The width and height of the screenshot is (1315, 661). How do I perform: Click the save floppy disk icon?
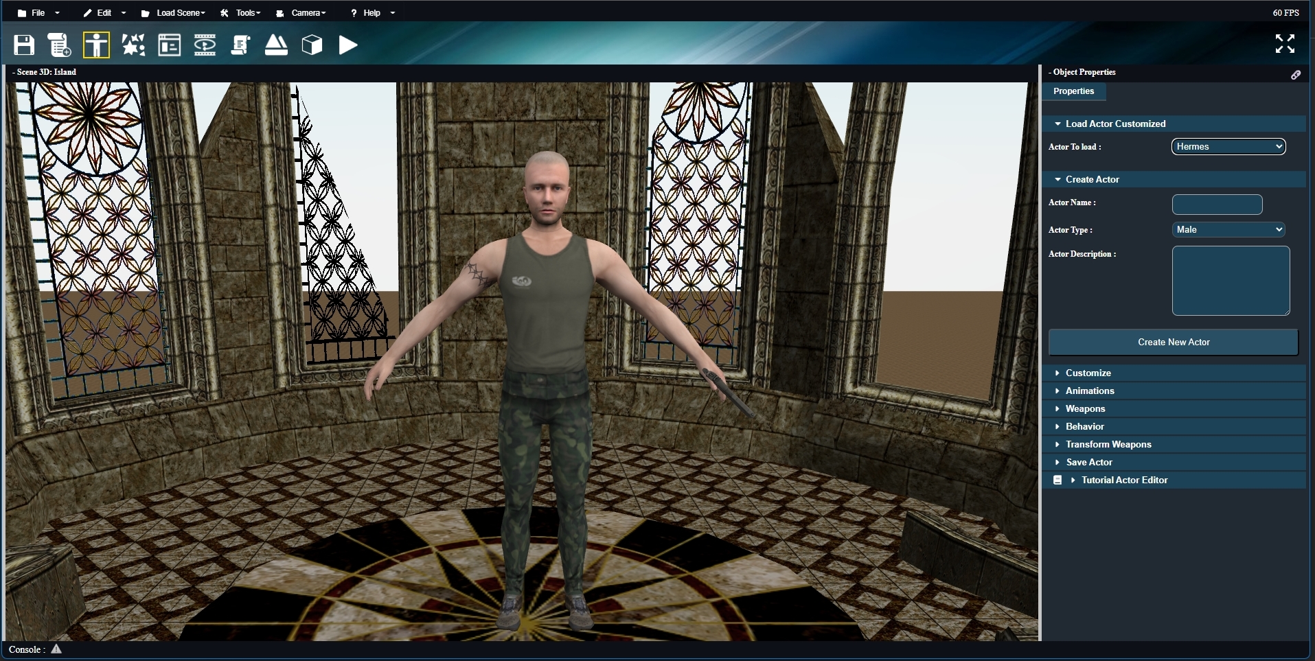(24, 45)
